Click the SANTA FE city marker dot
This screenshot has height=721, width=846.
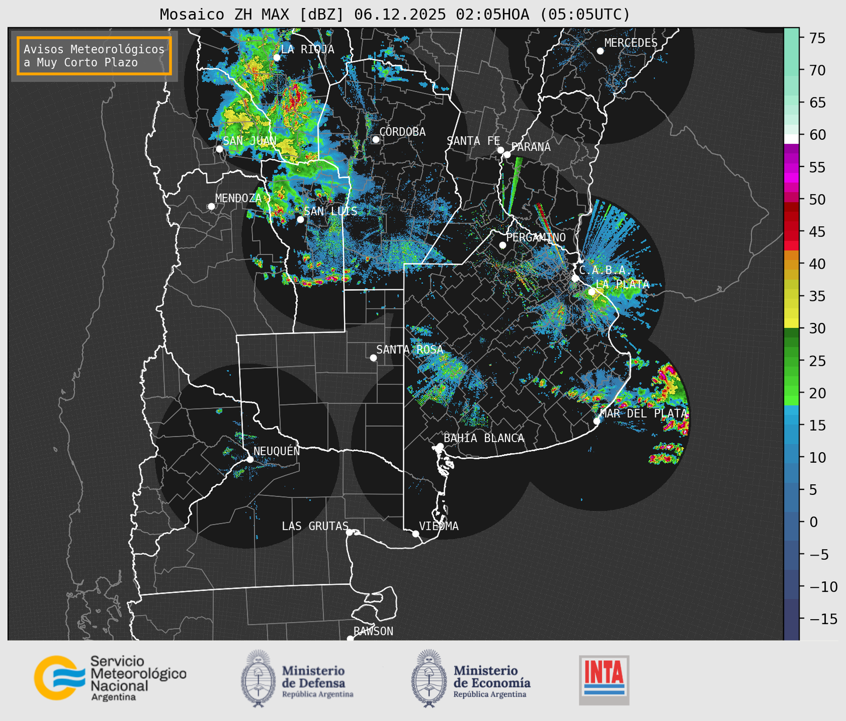(500, 150)
